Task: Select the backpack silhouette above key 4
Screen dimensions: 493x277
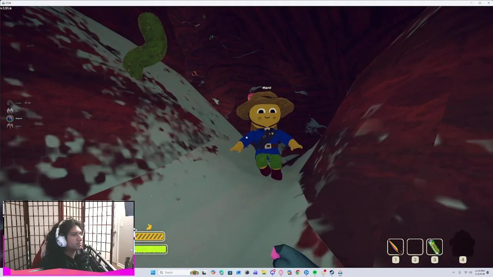Action: 463,243
